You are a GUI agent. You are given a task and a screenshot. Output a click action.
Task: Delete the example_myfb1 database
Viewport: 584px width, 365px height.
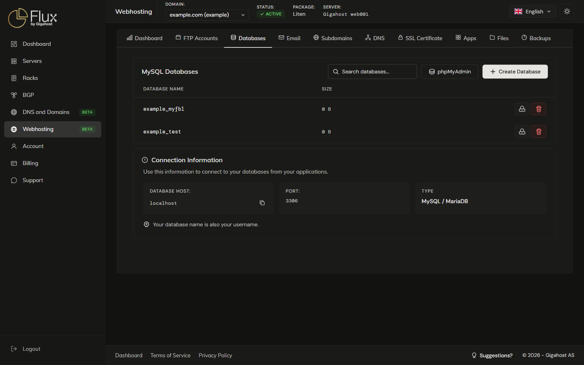click(x=539, y=109)
